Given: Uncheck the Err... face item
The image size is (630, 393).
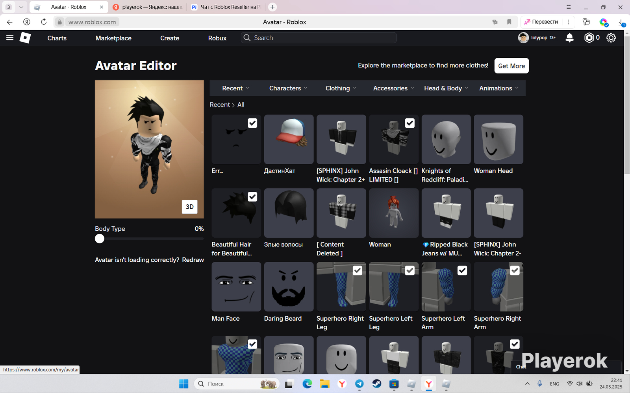Looking at the screenshot, I should click(x=252, y=123).
